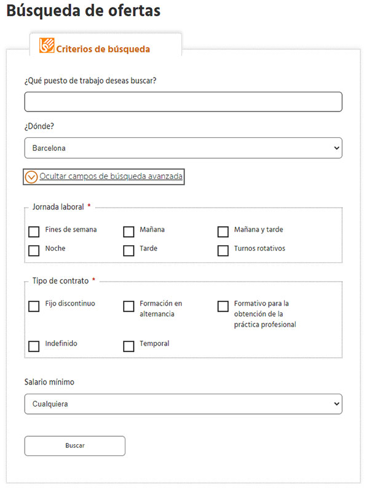The width and height of the screenshot is (369, 491).
Task: Tick the Formación en alternancia checkbox
Action: coord(129,306)
